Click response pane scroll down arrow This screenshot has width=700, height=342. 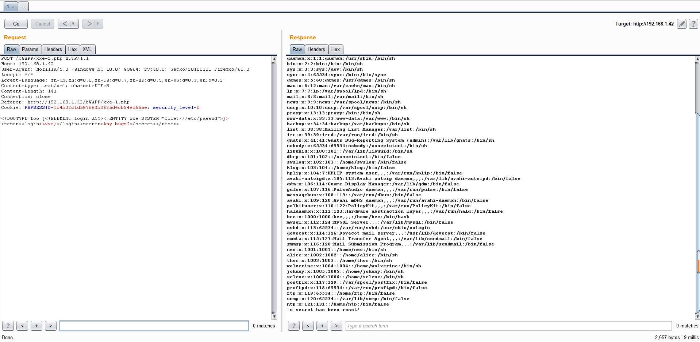[697, 317]
